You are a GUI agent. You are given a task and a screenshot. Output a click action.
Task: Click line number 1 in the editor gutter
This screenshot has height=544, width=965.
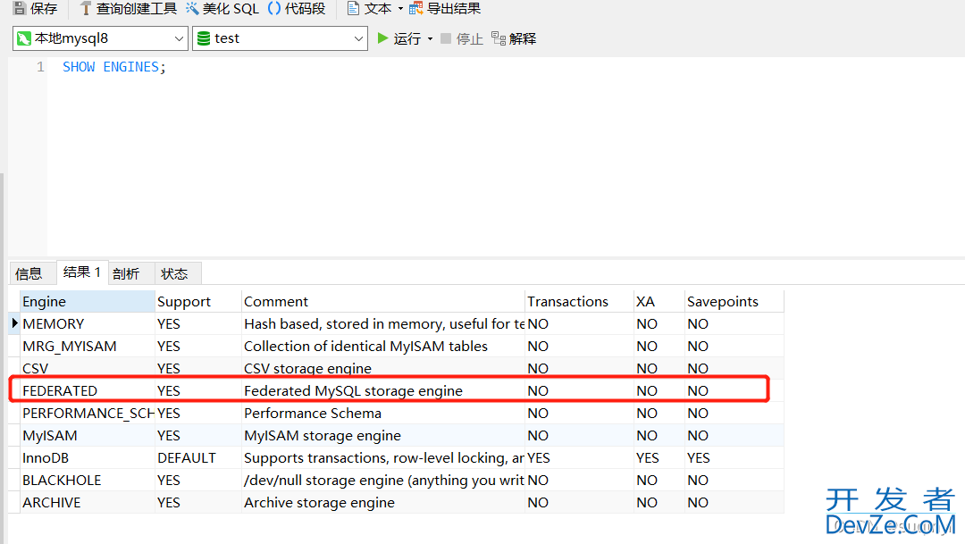(x=40, y=66)
